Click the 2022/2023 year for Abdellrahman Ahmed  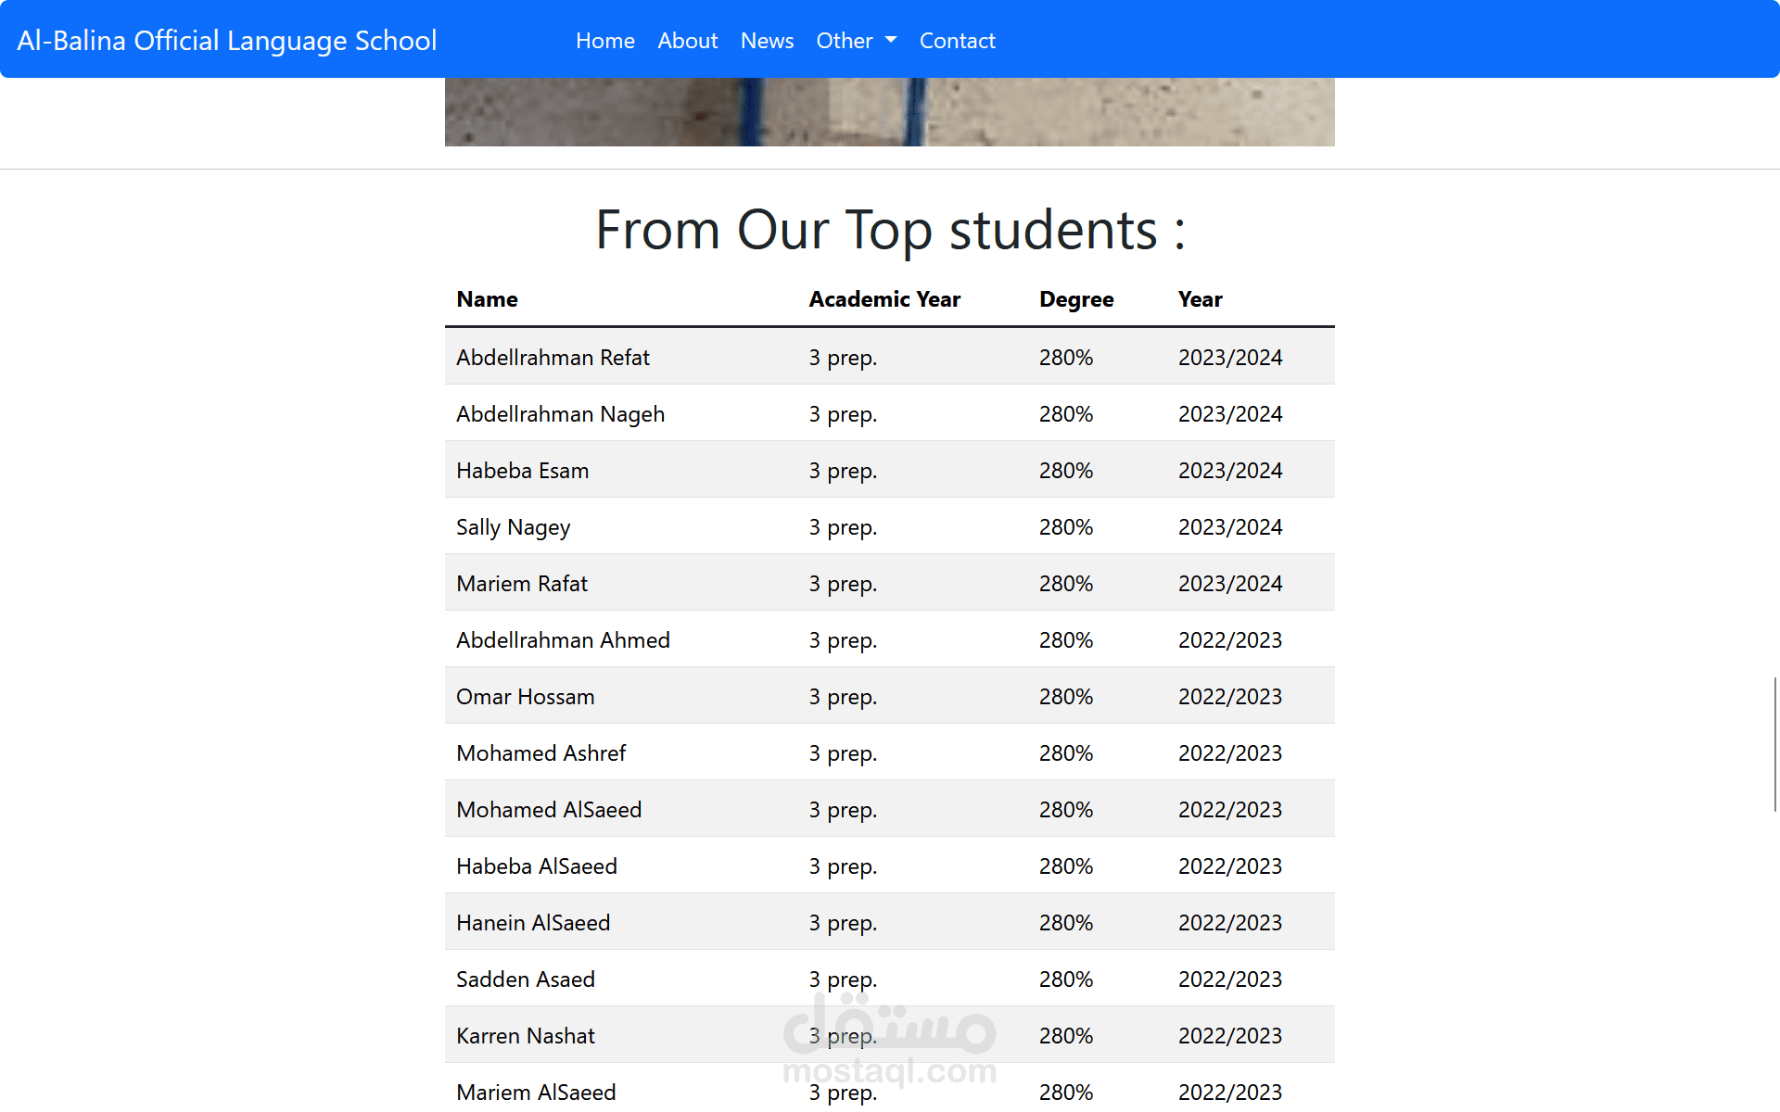(x=1230, y=640)
